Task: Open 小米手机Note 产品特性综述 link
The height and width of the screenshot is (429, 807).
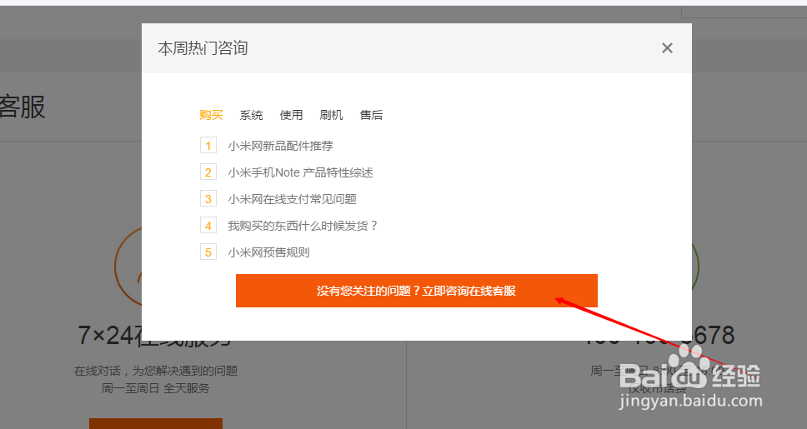Action: click(301, 172)
